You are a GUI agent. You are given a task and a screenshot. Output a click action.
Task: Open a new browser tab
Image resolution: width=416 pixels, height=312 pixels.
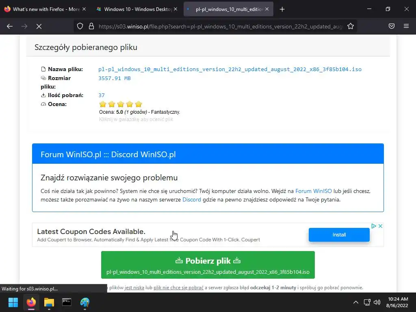(282, 9)
